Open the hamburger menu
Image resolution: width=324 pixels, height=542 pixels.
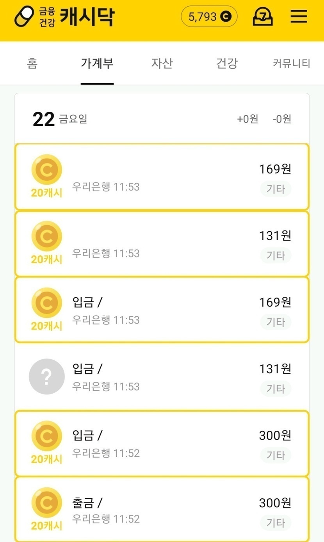[299, 17]
